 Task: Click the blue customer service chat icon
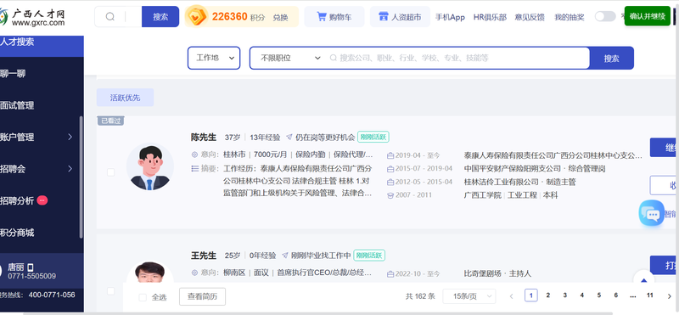point(651,213)
